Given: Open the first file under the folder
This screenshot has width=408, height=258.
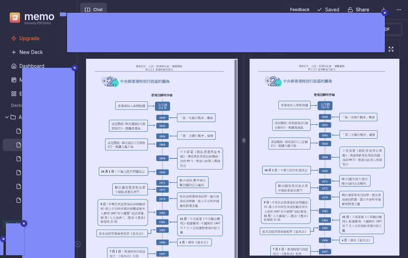Looking at the screenshot, I should pyautogui.click(x=19, y=131).
